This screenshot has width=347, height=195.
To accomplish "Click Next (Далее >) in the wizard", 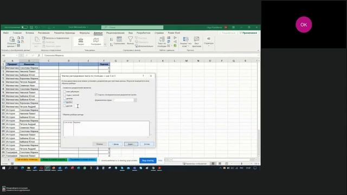I will point(131,144).
